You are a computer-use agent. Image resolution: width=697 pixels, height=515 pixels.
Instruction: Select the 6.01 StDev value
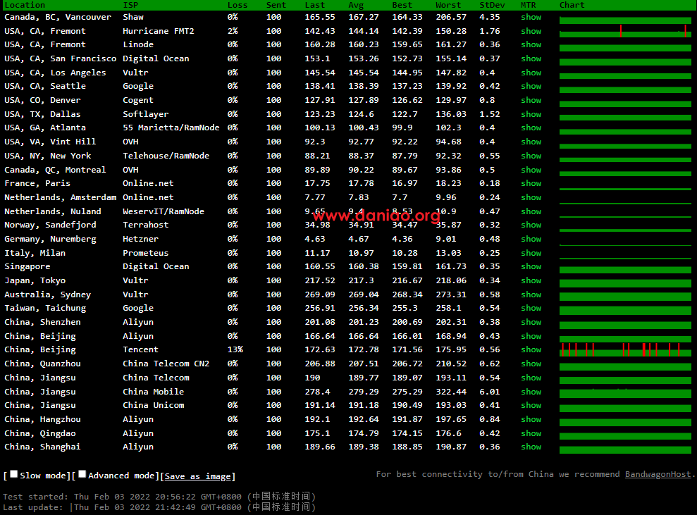tap(490, 392)
